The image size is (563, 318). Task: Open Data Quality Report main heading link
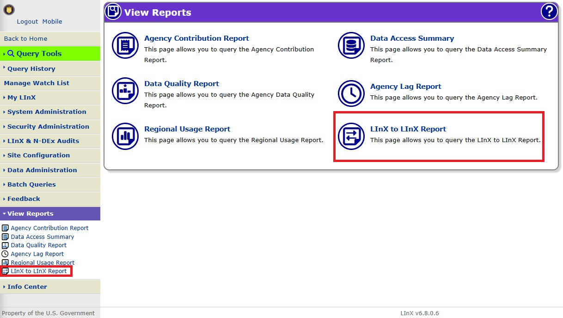182,84
